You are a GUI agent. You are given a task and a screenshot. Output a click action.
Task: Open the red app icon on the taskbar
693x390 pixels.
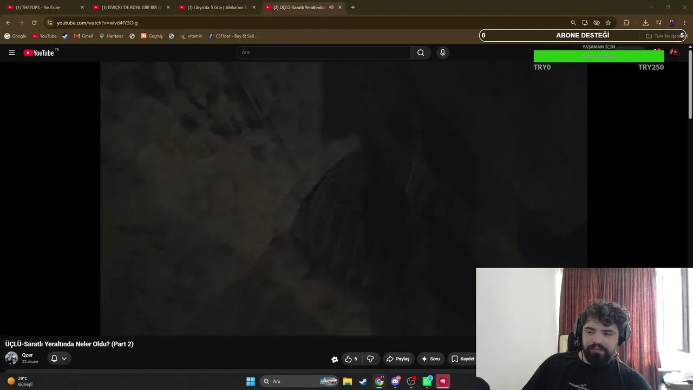pos(443,381)
